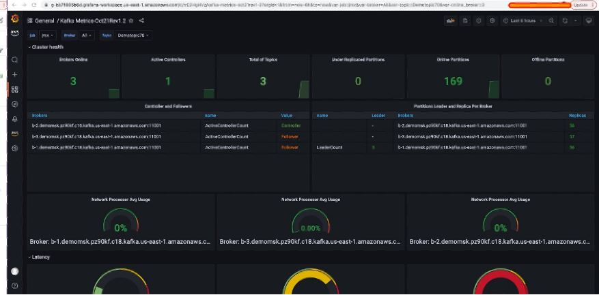Click the zoom out time range icon
Screen dimensions: 599x295
coord(551,21)
